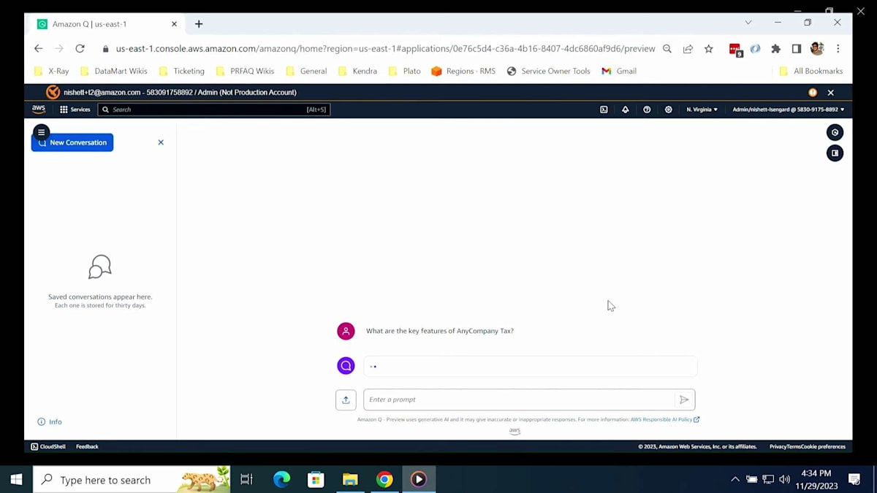877x493 pixels.
Task: Open the DataMart Wikis bookmark folder
Action: tap(113, 71)
